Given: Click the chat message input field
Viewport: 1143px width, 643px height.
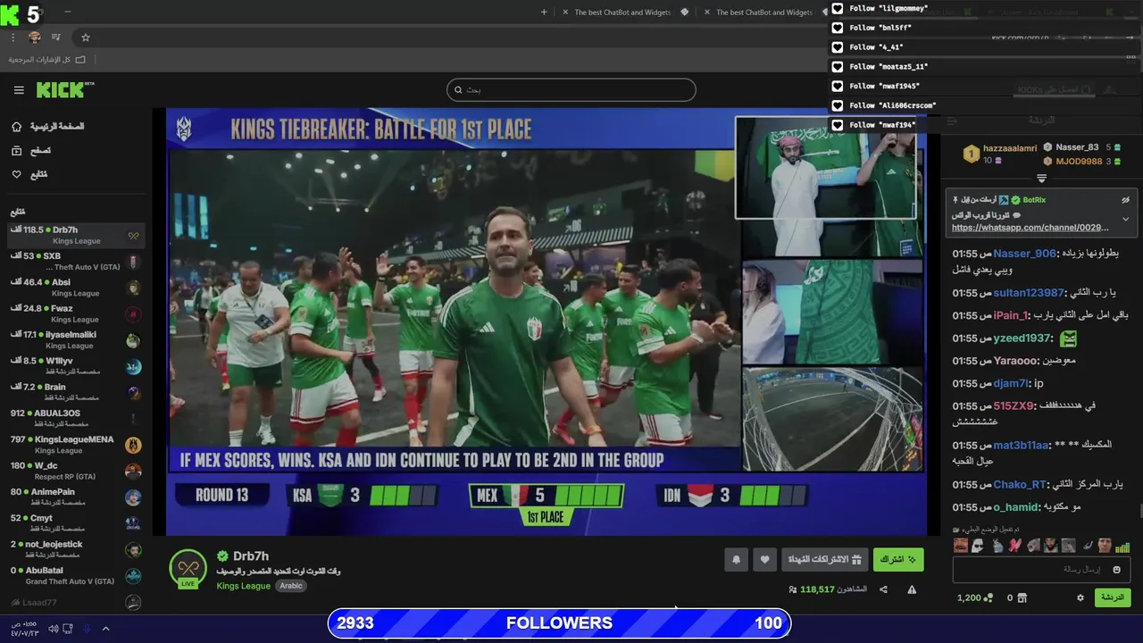Looking at the screenshot, I should click(1041, 569).
